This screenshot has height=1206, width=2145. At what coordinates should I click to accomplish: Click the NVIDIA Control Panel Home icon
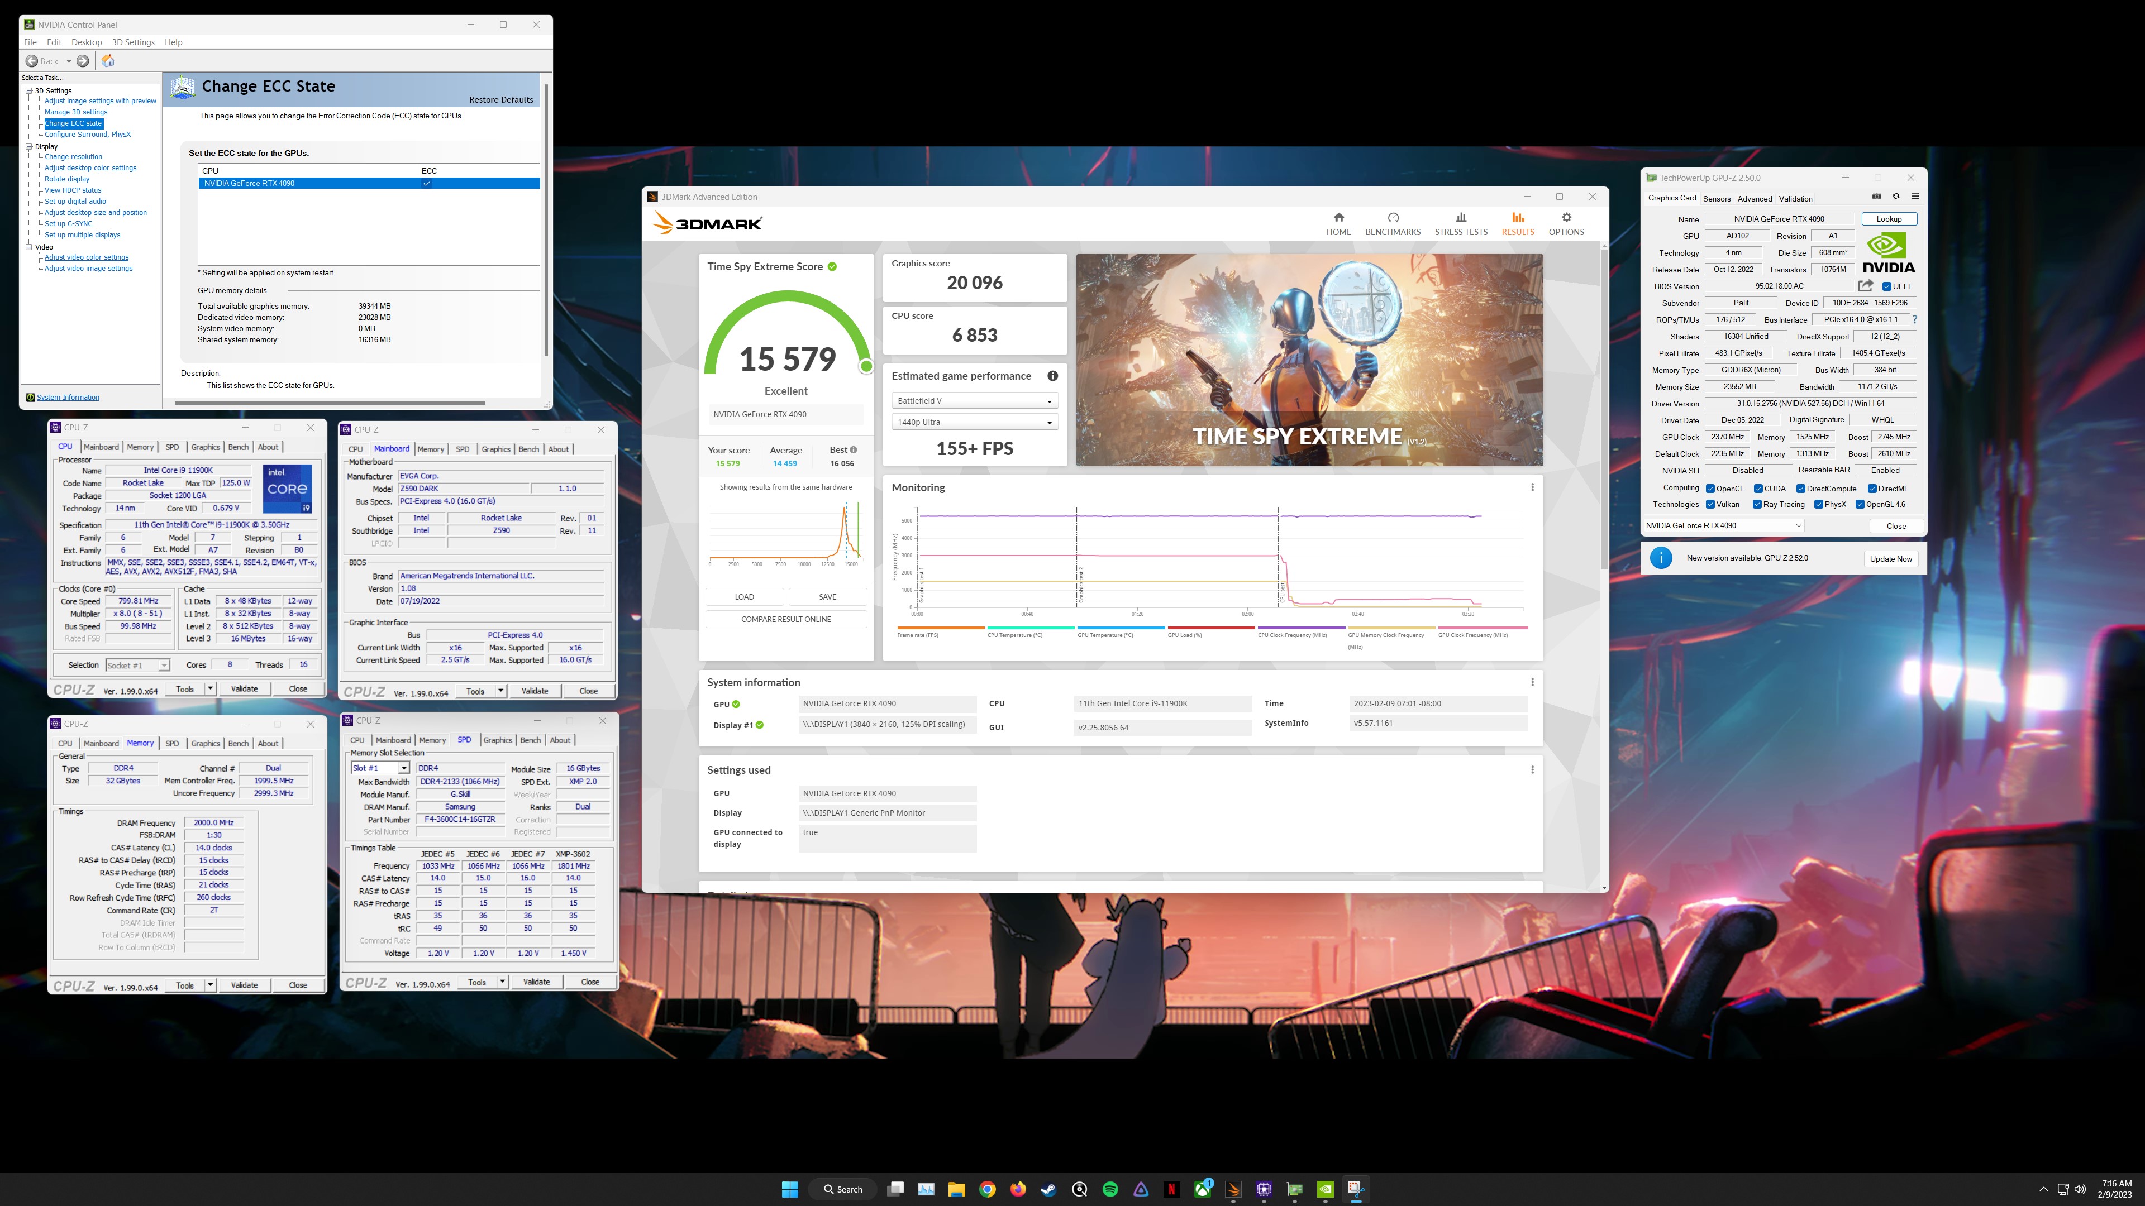coord(107,61)
